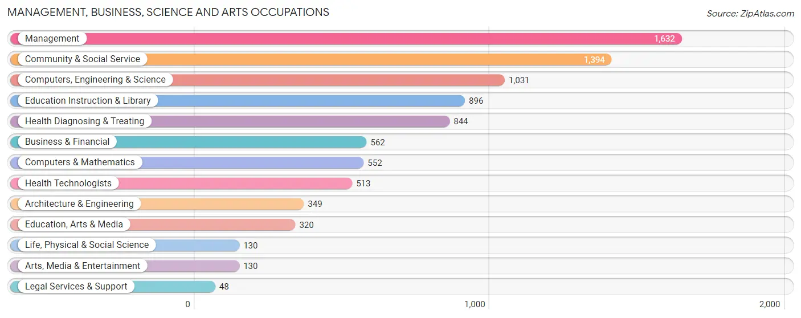Select the Community & Social Service bar
Image resolution: width=801 pixels, height=318 pixels.
pyautogui.click(x=310, y=59)
